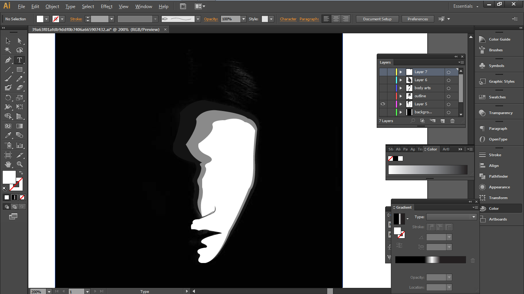Select the Eraser tool
This screenshot has height=294, width=524.
coord(20,88)
